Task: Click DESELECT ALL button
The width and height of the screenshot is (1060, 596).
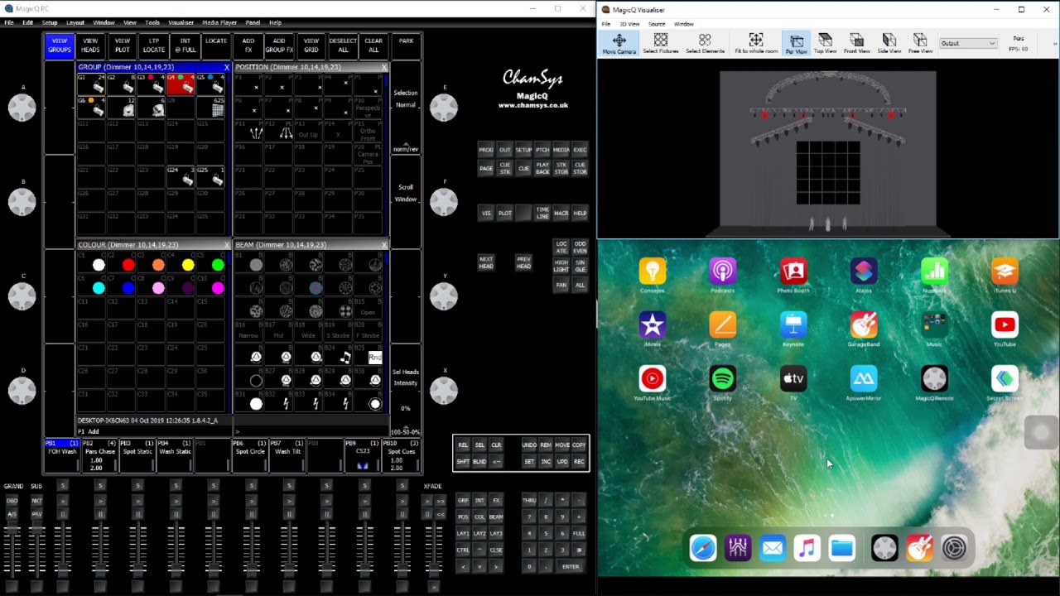Action: tap(343, 45)
